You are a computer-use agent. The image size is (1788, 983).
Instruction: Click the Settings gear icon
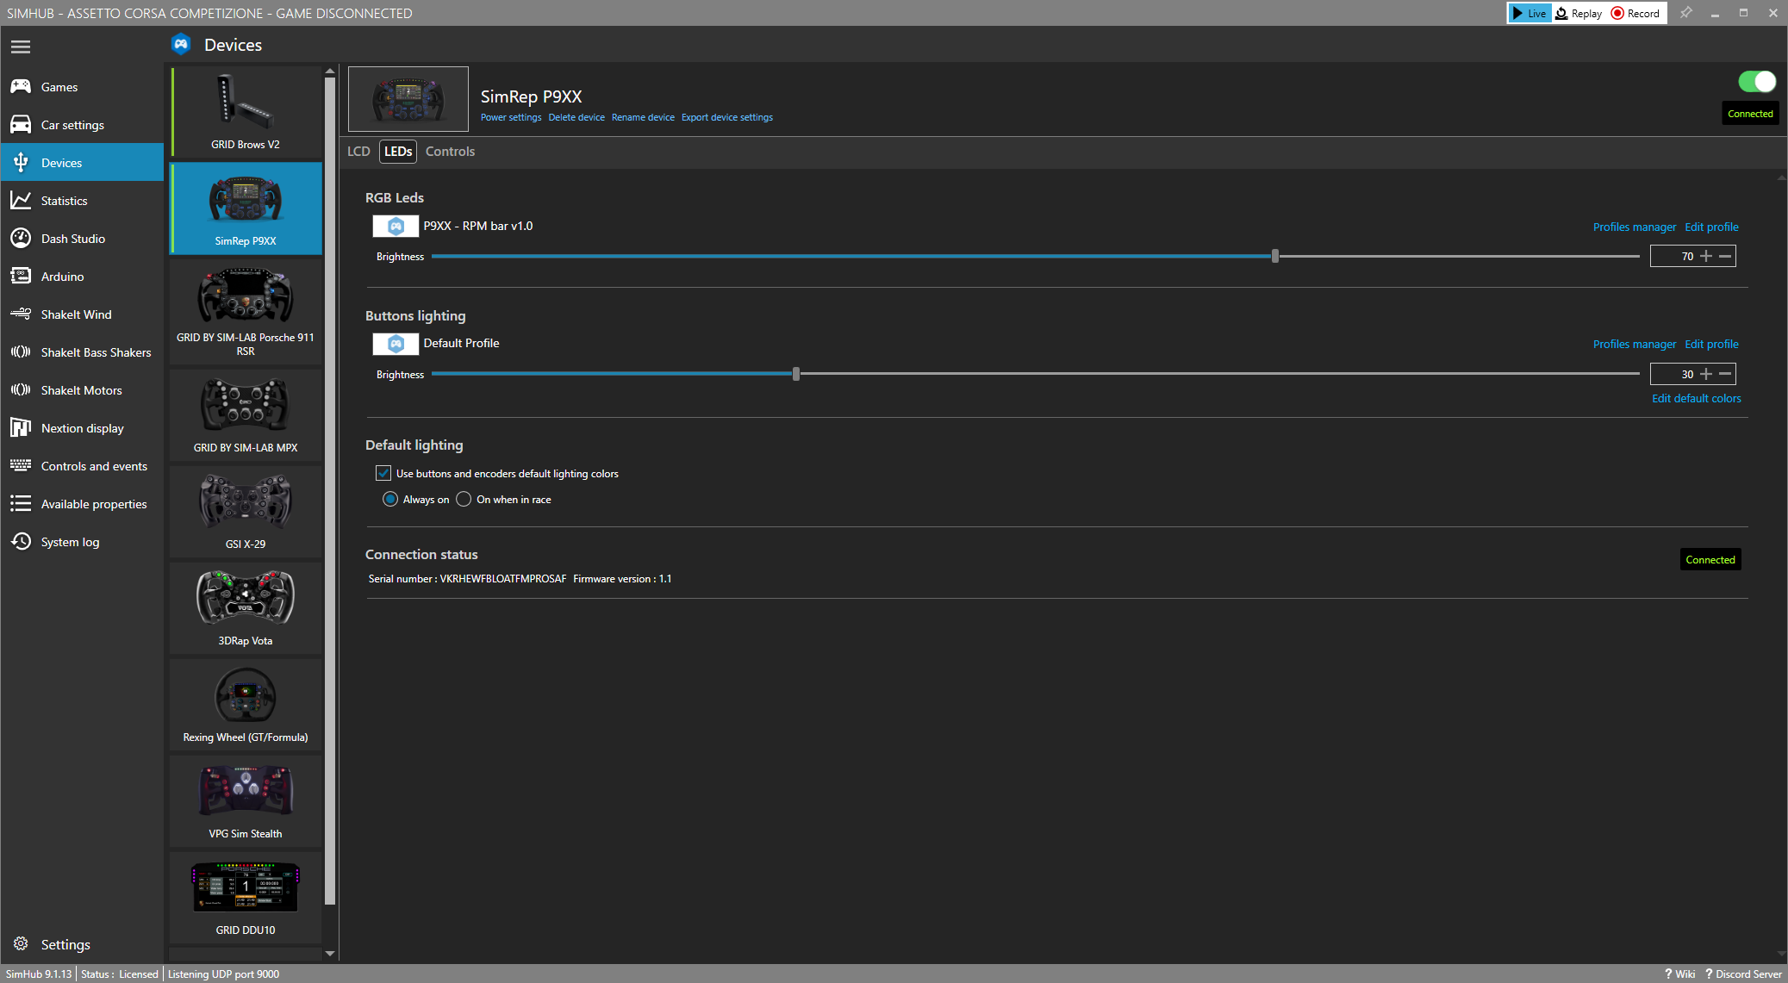coord(21,943)
